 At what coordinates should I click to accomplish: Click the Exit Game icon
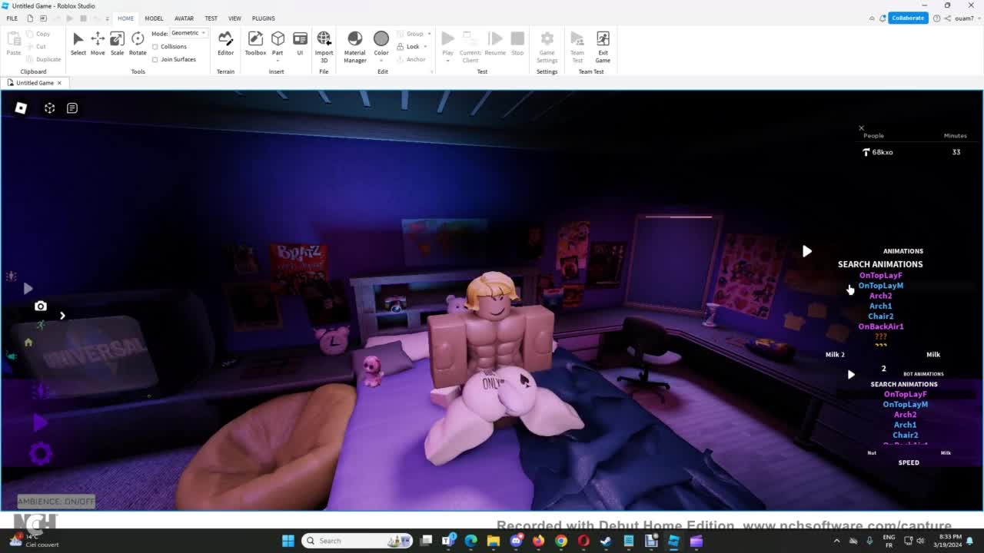(603, 45)
